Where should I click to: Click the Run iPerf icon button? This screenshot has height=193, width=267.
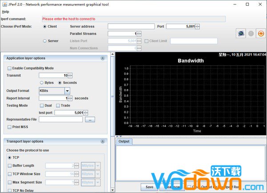[x=240, y=33]
